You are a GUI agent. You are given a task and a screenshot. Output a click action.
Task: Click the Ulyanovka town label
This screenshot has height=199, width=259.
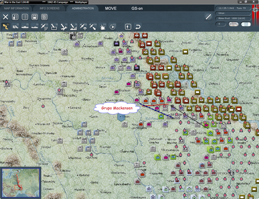click(127, 151)
